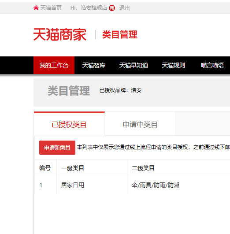Open 天猫早知道 navigation item

coord(134,65)
